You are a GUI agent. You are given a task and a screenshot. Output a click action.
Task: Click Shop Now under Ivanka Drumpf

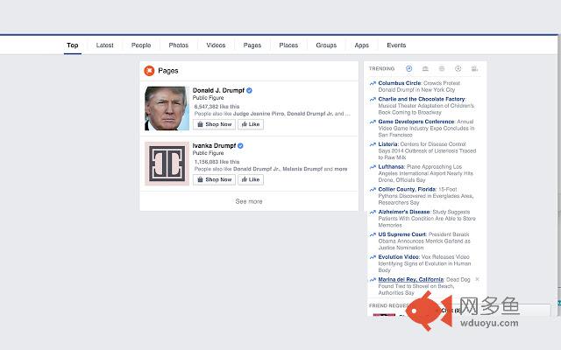(x=214, y=179)
